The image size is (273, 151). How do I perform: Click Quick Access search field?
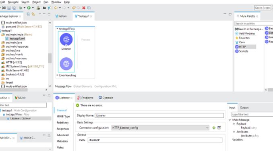click(263, 8)
